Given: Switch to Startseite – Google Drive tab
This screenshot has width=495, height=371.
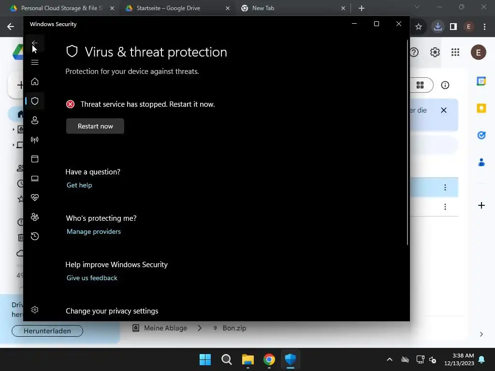Looking at the screenshot, I should click(168, 8).
